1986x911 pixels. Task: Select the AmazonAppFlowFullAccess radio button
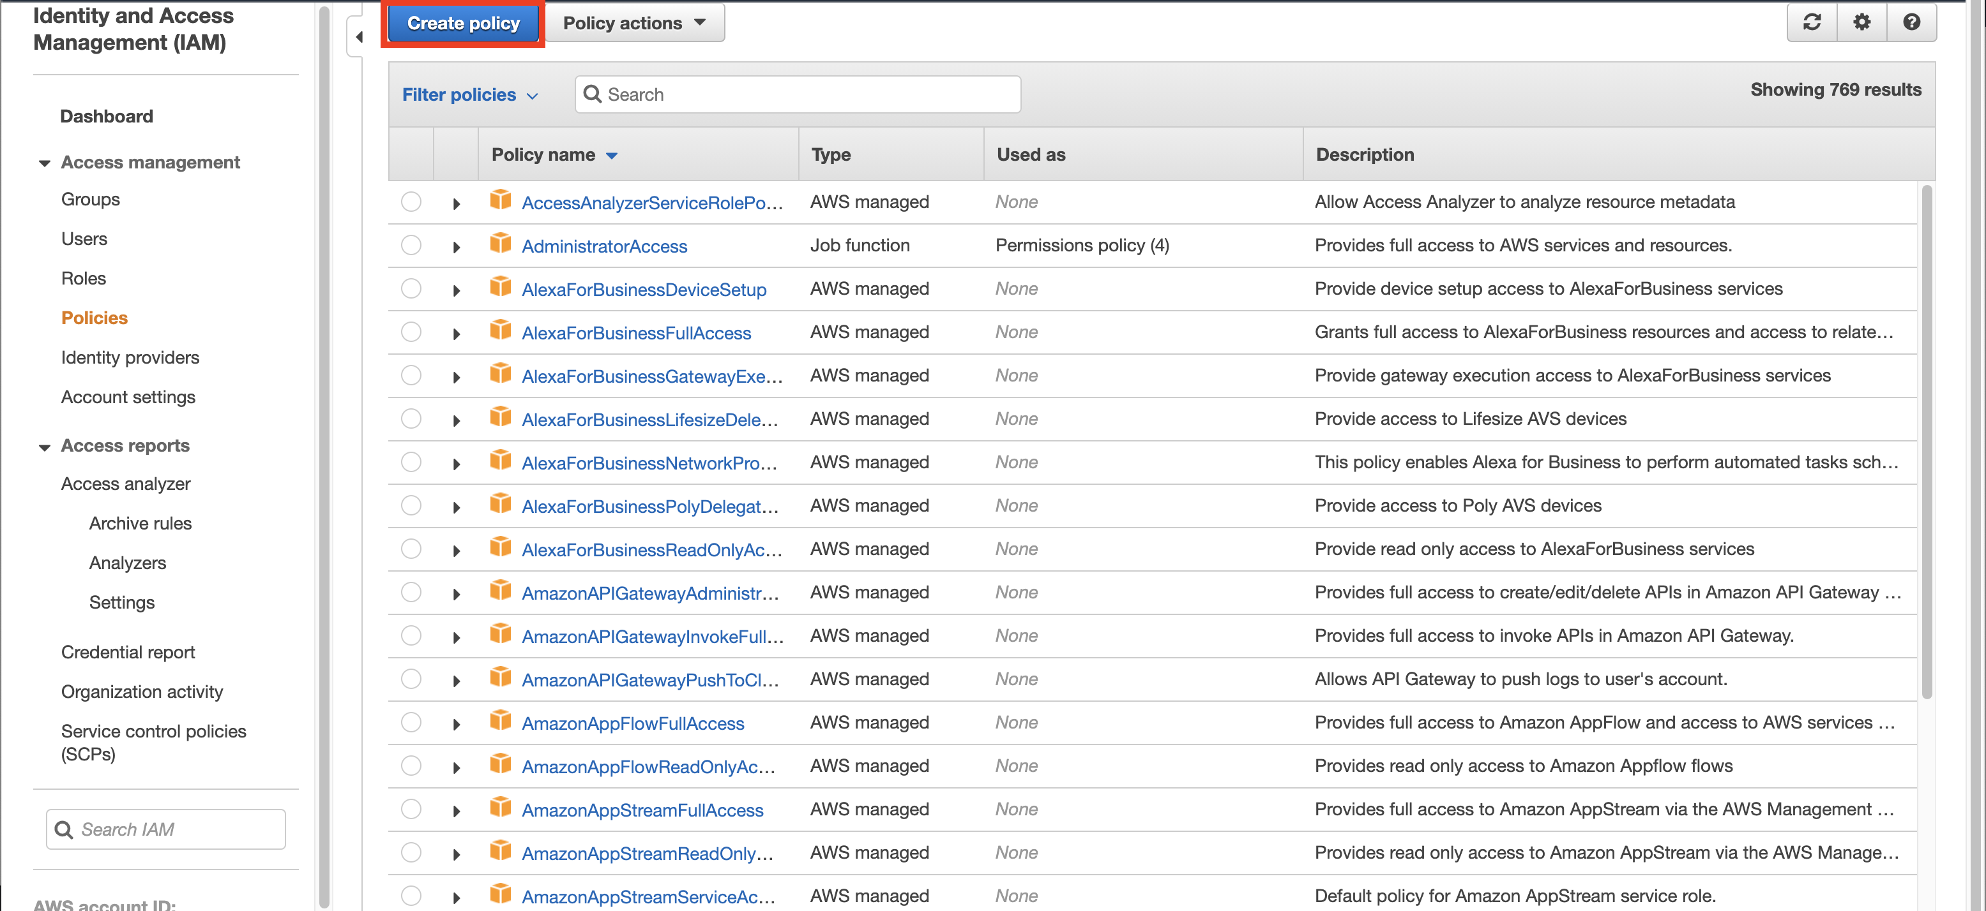[411, 722]
